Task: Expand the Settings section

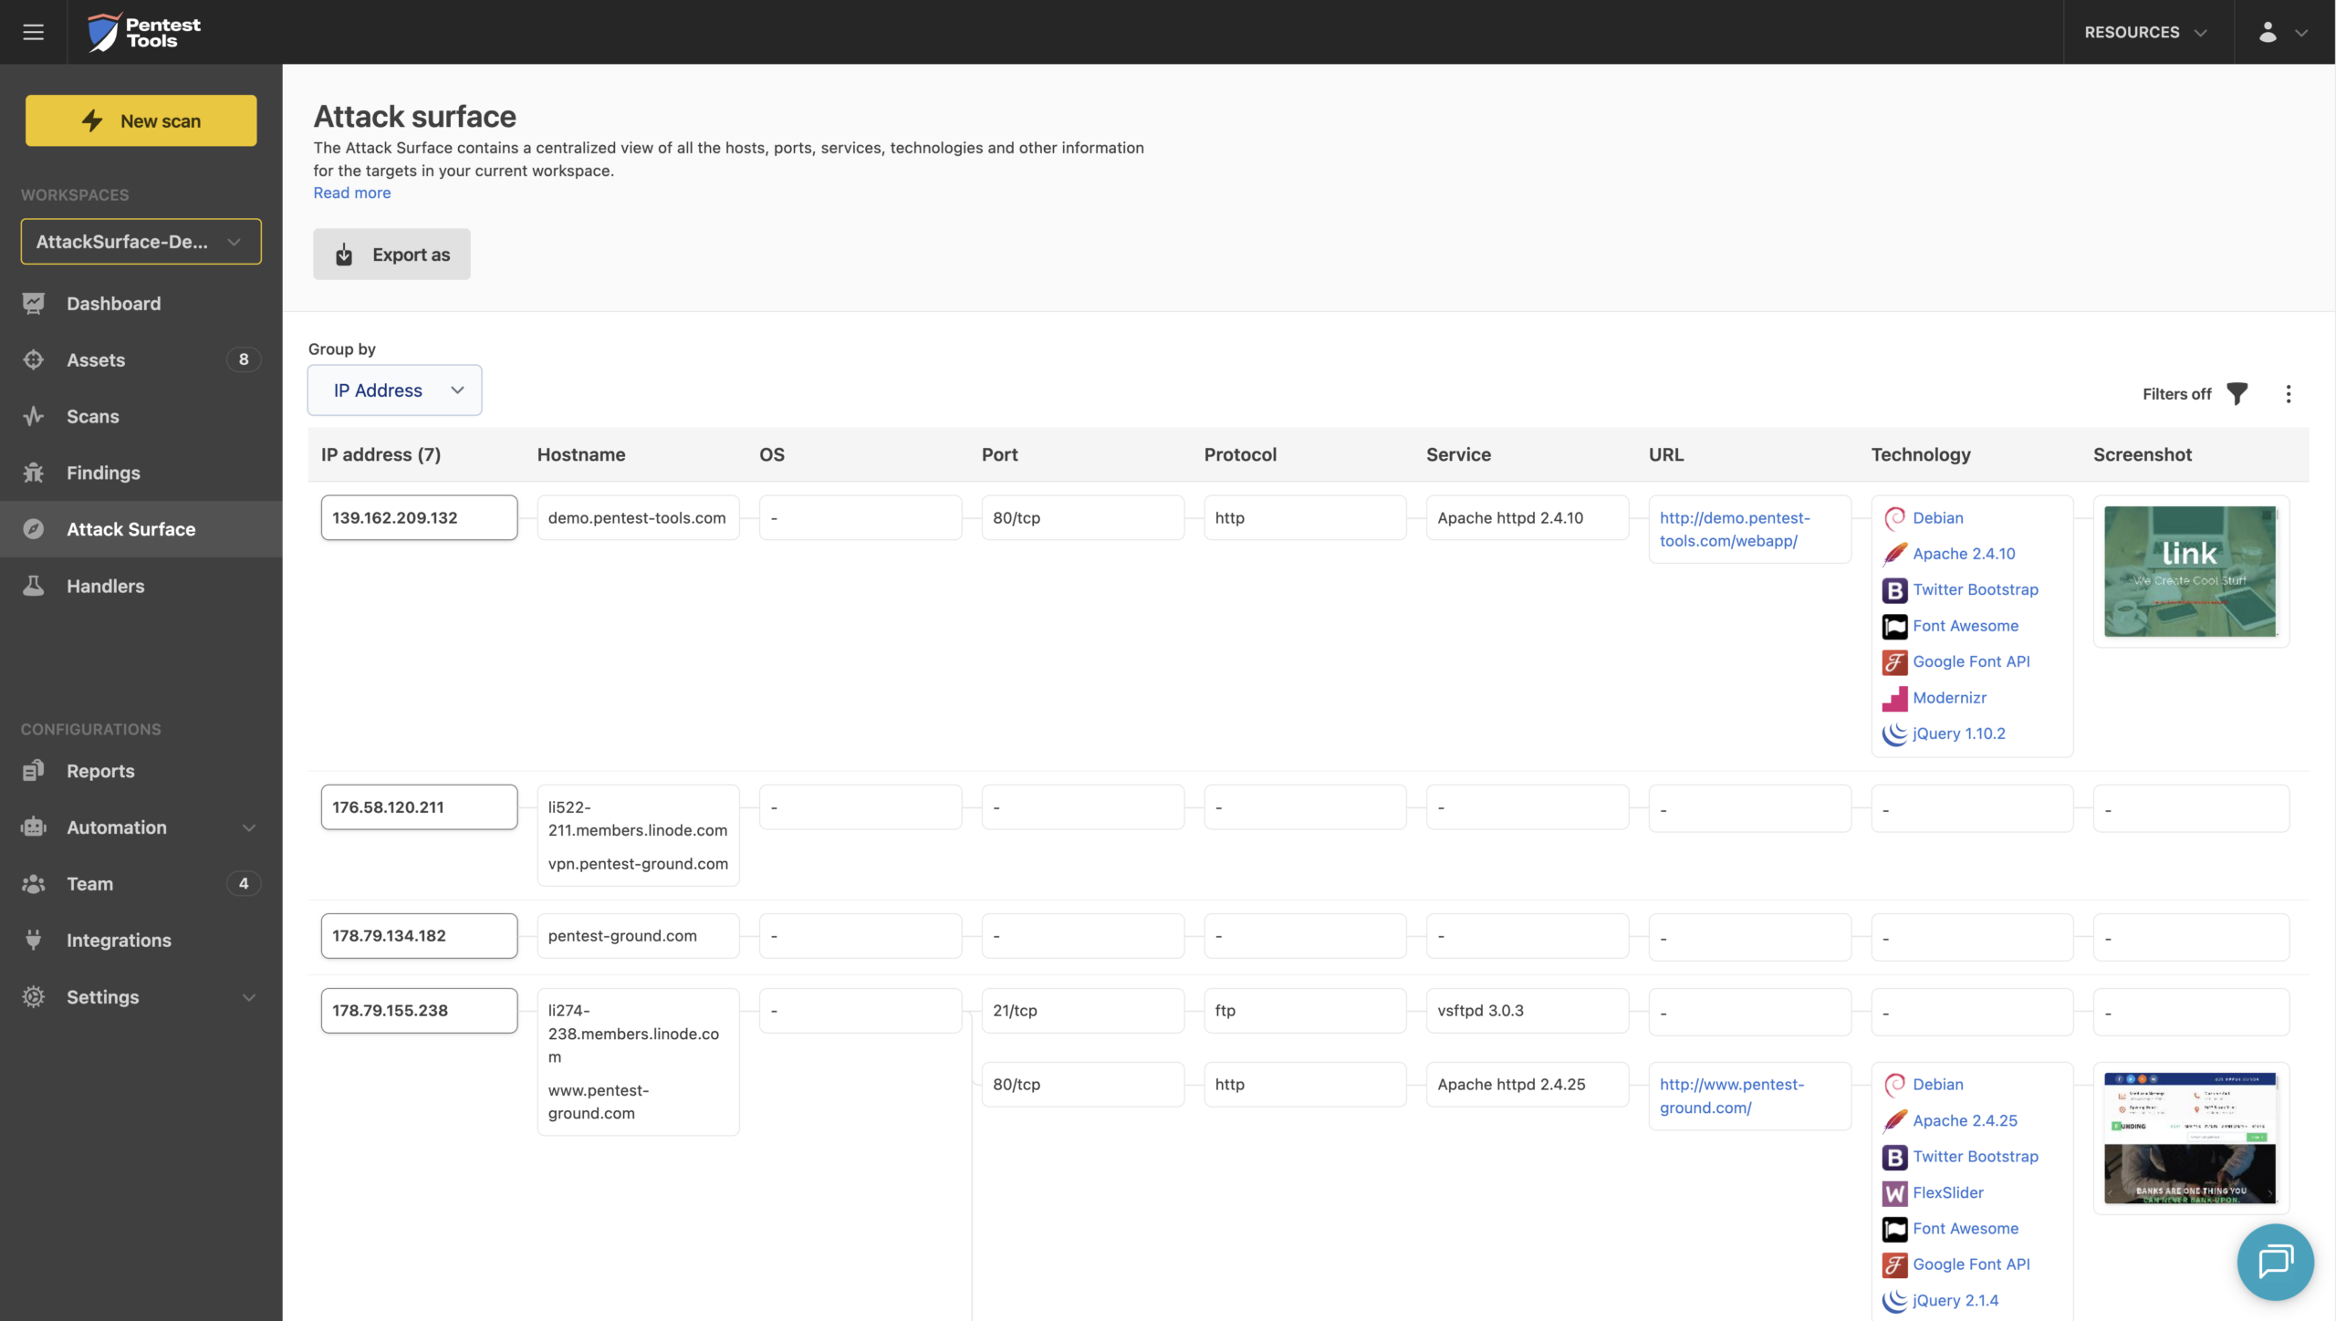Action: pos(103,996)
